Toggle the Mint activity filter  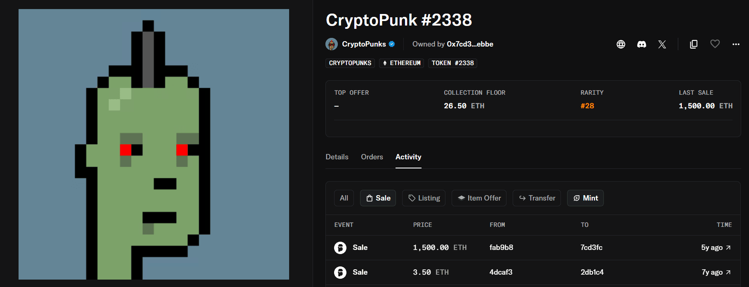point(585,198)
